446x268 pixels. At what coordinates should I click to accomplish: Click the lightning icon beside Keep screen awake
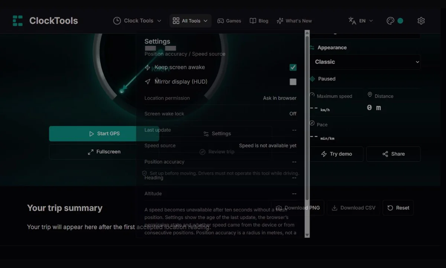148,67
